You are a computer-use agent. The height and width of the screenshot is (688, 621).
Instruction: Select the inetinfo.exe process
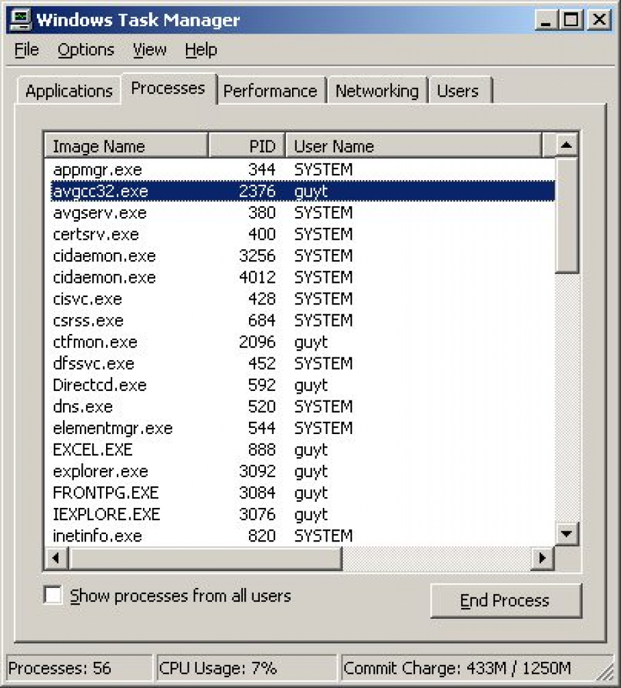[x=300, y=535]
